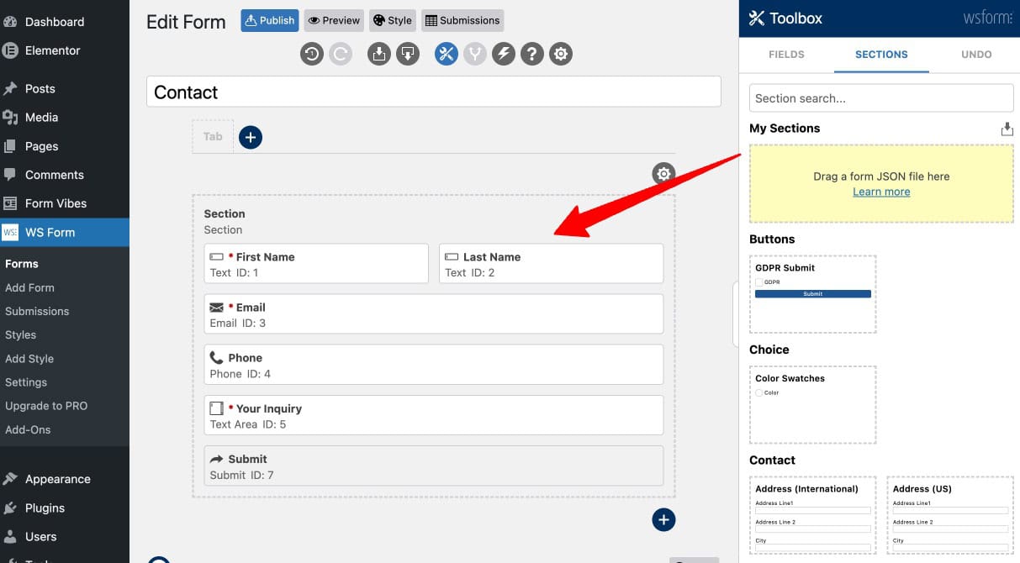Click the wsform logo in the Toolbox header

(x=987, y=18)
